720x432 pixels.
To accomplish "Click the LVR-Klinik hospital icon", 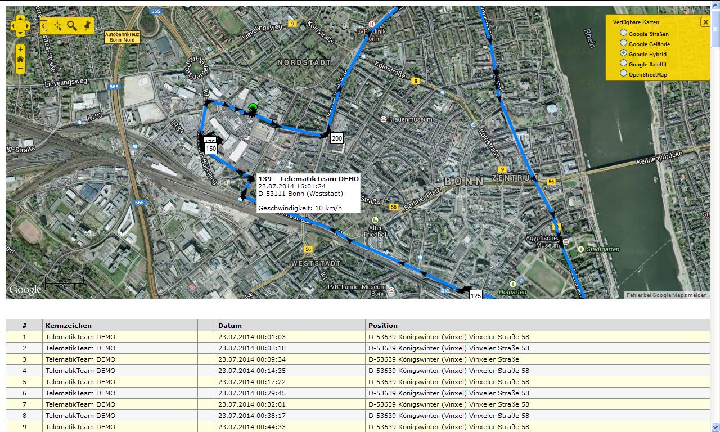I will [x=371, y=24].
